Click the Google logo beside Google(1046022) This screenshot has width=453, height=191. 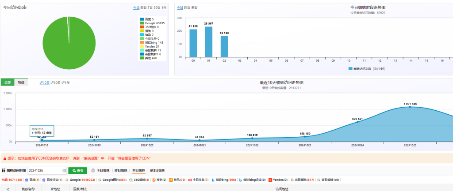click(68, 180)
